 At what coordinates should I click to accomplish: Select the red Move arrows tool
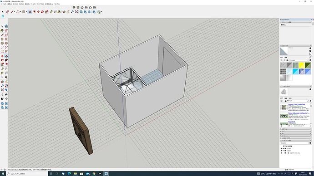[38, 12]
